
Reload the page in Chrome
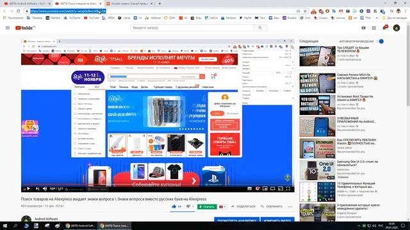click(x=19, y=11)
